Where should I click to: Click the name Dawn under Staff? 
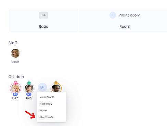click(15, 62)
